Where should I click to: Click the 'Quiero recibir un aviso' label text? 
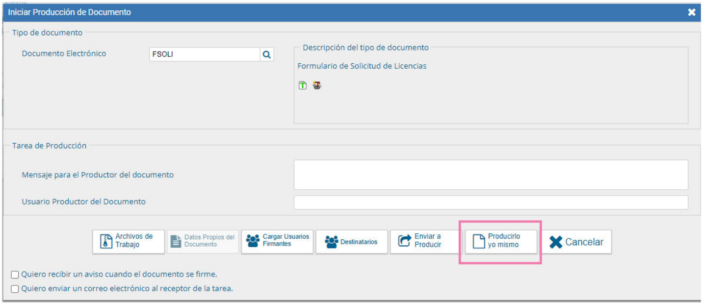(x=119, y=274)
